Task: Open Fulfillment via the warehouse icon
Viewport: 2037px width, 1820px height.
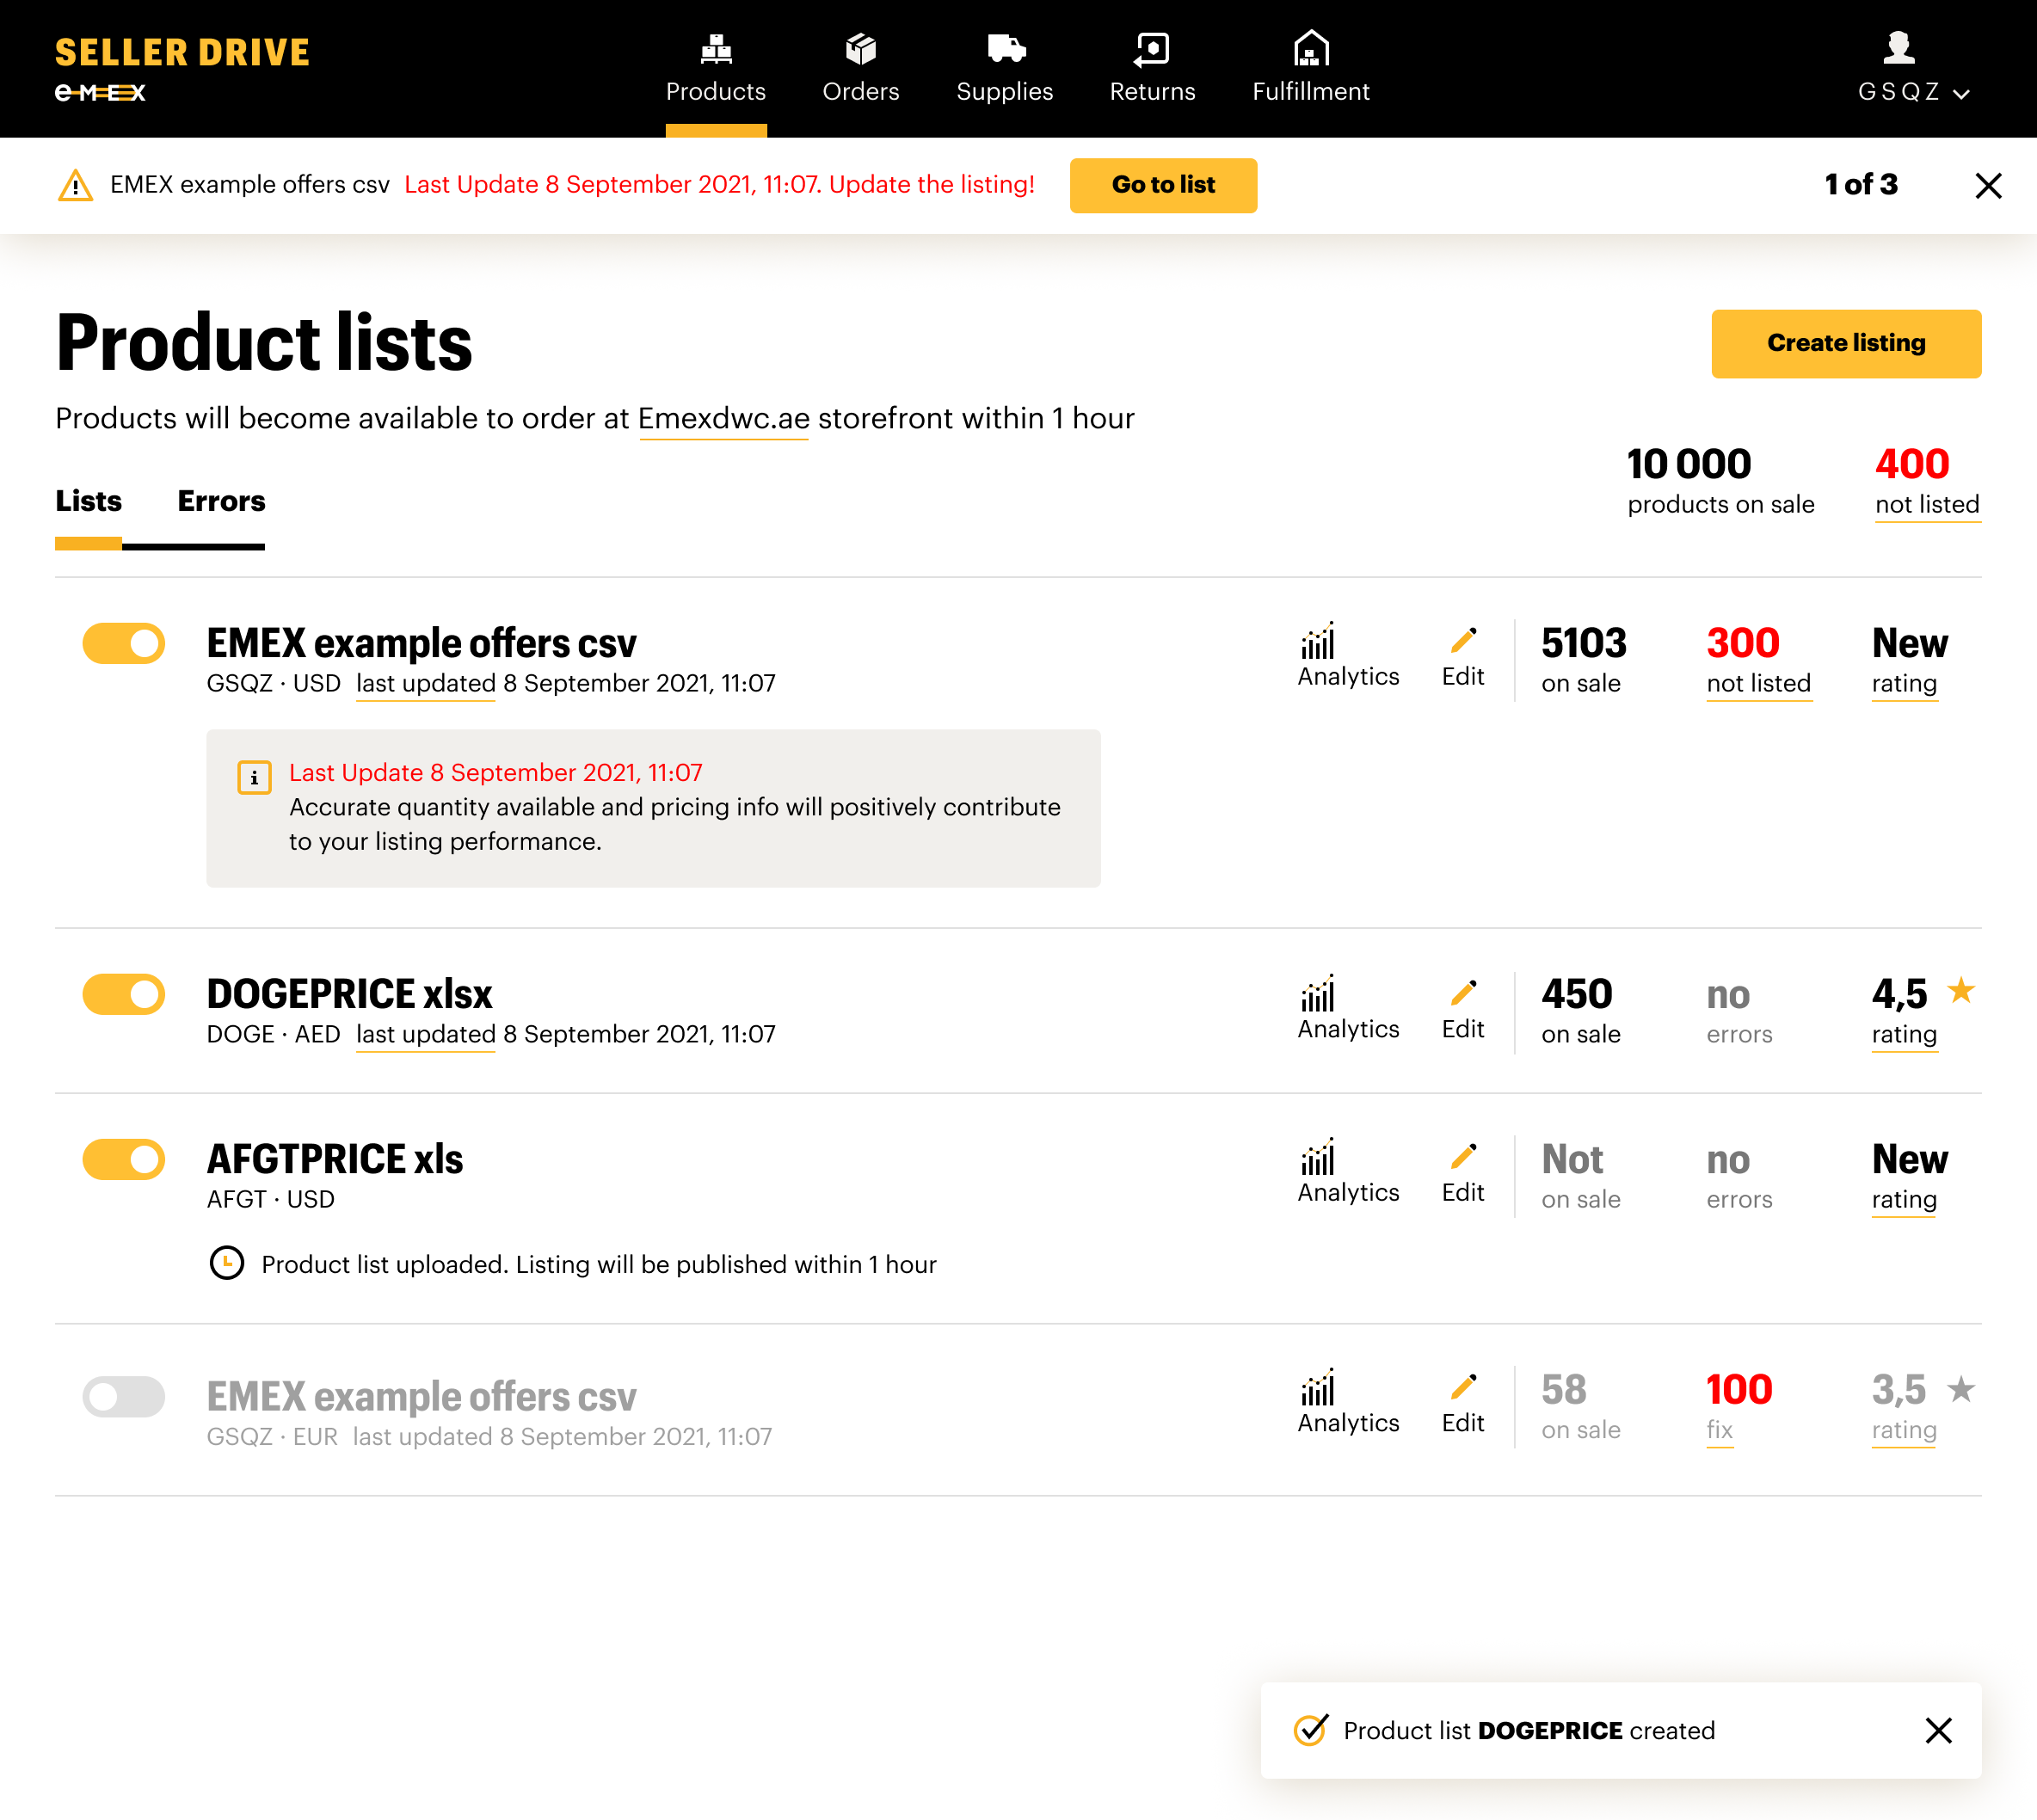Action: 1310,48
